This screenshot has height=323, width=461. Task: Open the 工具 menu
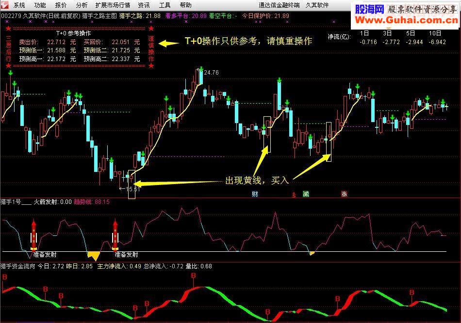pos(165,5)
